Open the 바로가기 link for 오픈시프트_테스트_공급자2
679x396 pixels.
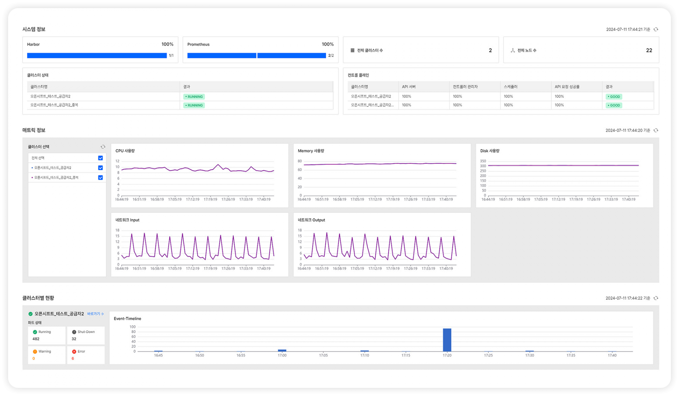coord(95,314)
